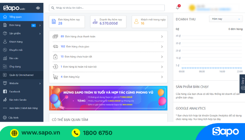
Task: Click the refunded orders dollar icon
Action: point(55,67)
